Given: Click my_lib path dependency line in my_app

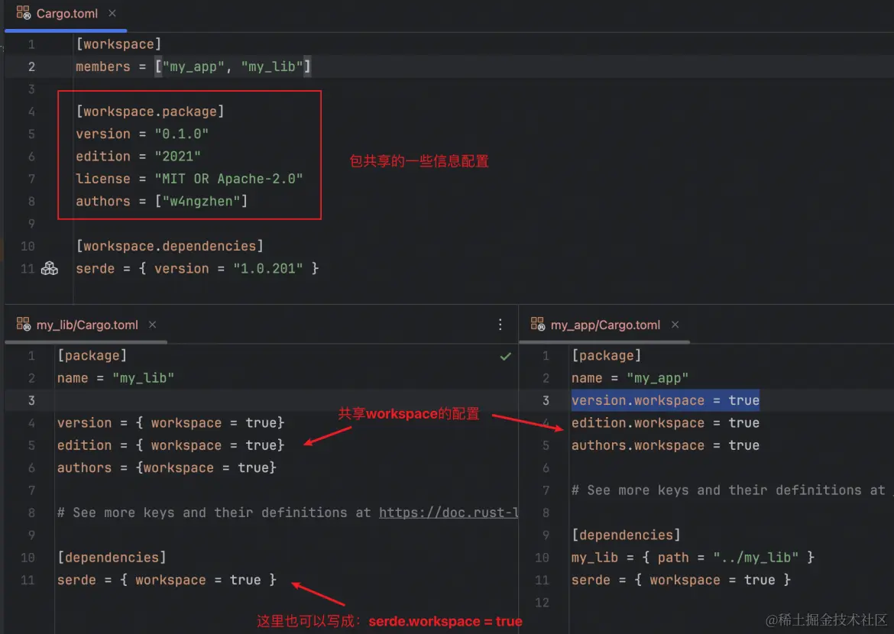Looking at the screenshot, I should coord(692,558).
